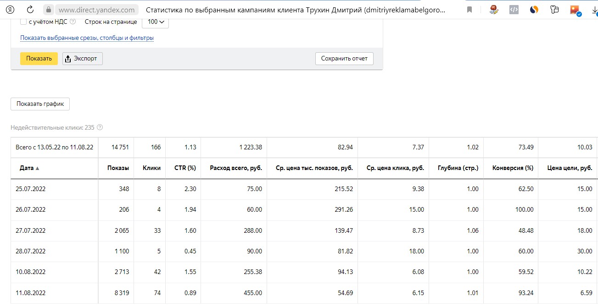Click date cell 10.08.2022

tap(31, 272)
